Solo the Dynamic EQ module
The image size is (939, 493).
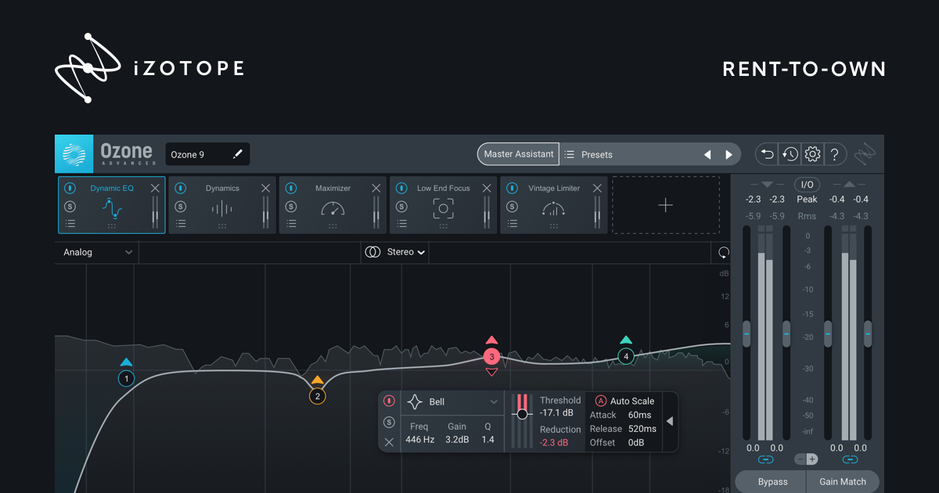tap(70, 207)
